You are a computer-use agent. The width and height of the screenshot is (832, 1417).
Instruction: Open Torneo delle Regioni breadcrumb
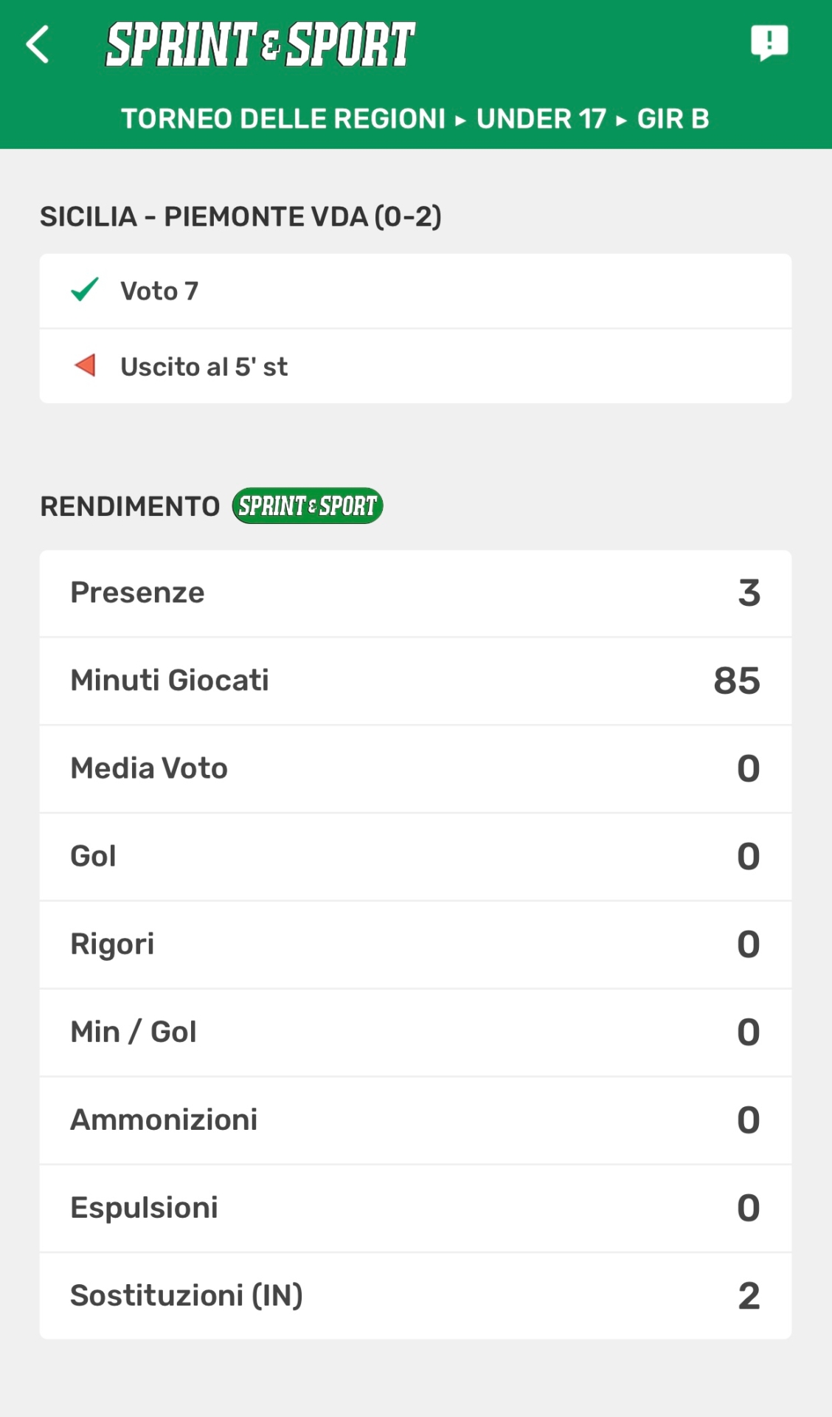click(x=283, y=119)
